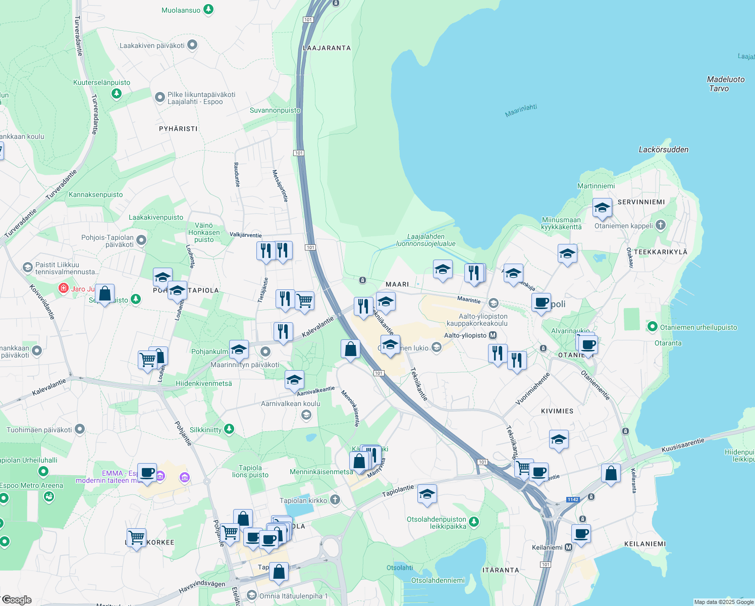Image resolution: width=755 pixels, height=606 pixels.
Task: Select the Madeluoto Tarvo label
Action: 726,84
